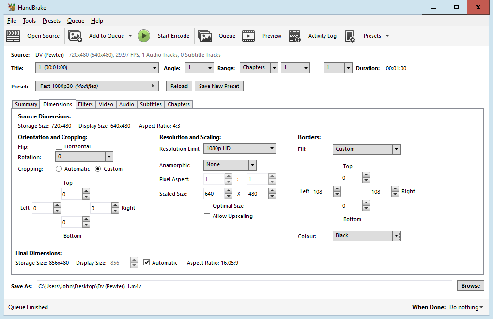The image size is (493, 319).
Task: Enable the Allow Upscaling checkbox
Action: click(x=207, y=216)
